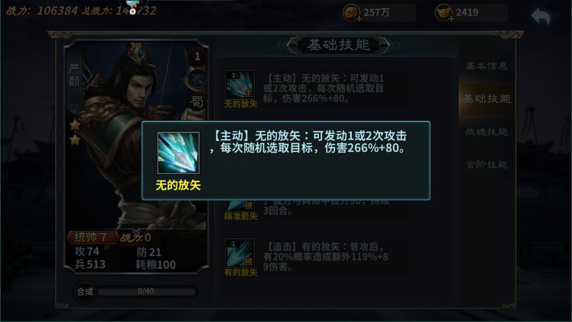This screenshot has width=572, height=322.
Task: Click the 有的放矢 skill description text
Action: point(326,257)
